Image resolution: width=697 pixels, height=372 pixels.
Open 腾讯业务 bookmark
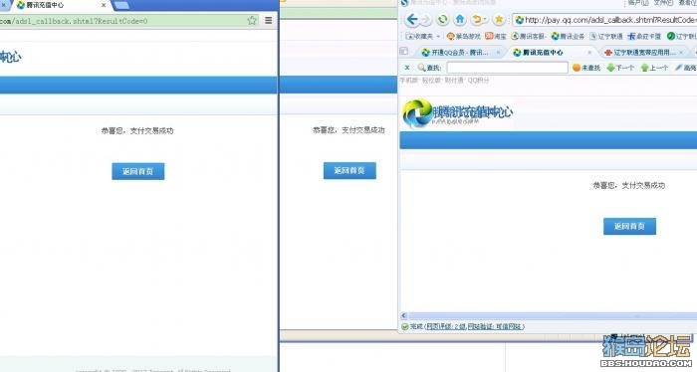click(568, 36)
